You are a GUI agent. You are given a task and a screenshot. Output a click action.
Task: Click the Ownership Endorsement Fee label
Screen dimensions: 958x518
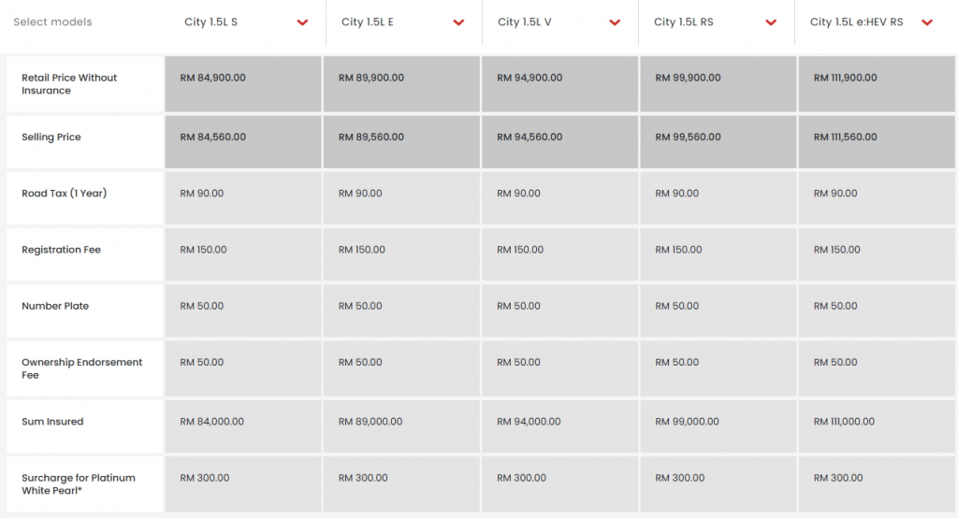click(x=81, y=368)
